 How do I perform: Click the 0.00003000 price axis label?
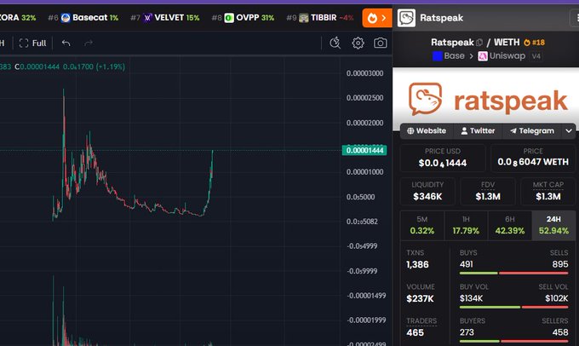pos(364,73)
